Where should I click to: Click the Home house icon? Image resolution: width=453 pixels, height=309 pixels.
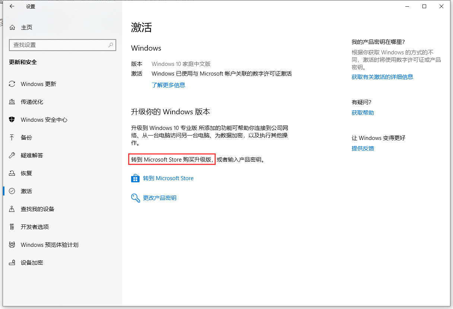[12, 28]
